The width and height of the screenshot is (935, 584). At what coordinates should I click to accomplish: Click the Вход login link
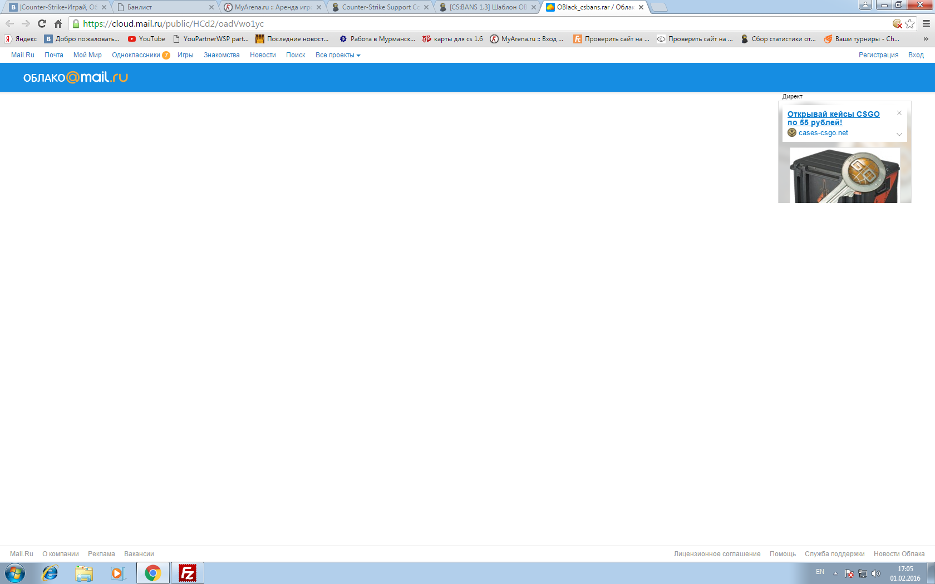(916, 55)
